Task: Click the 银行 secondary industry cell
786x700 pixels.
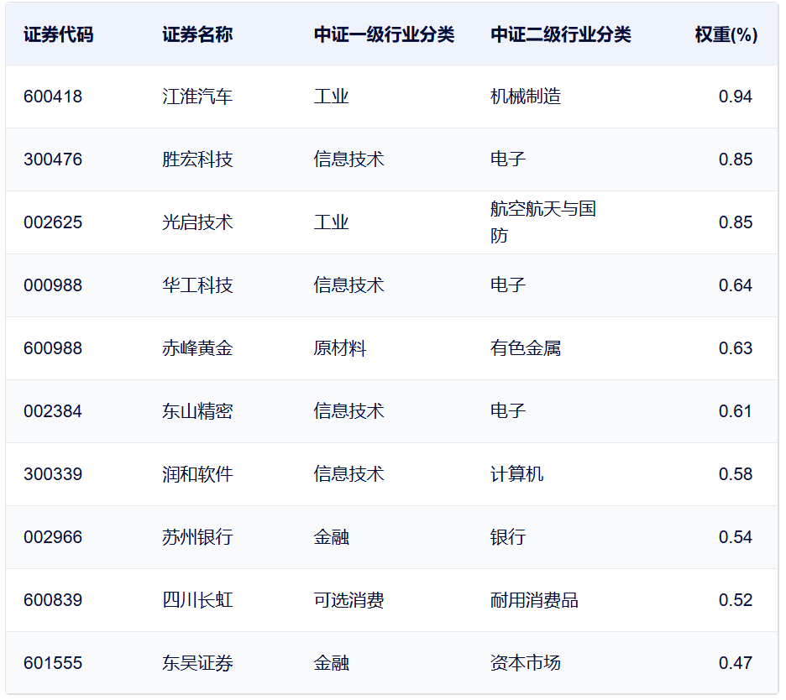Action: [508, 537]
